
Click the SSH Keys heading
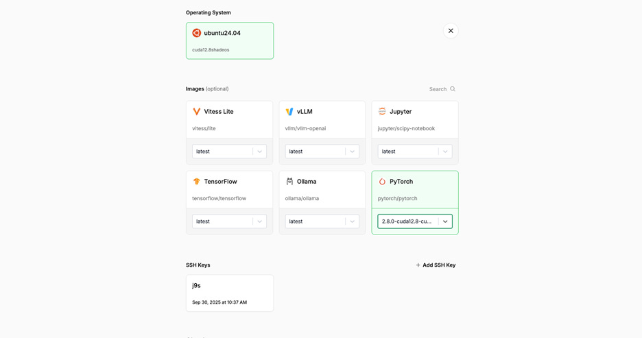[198, 265]
